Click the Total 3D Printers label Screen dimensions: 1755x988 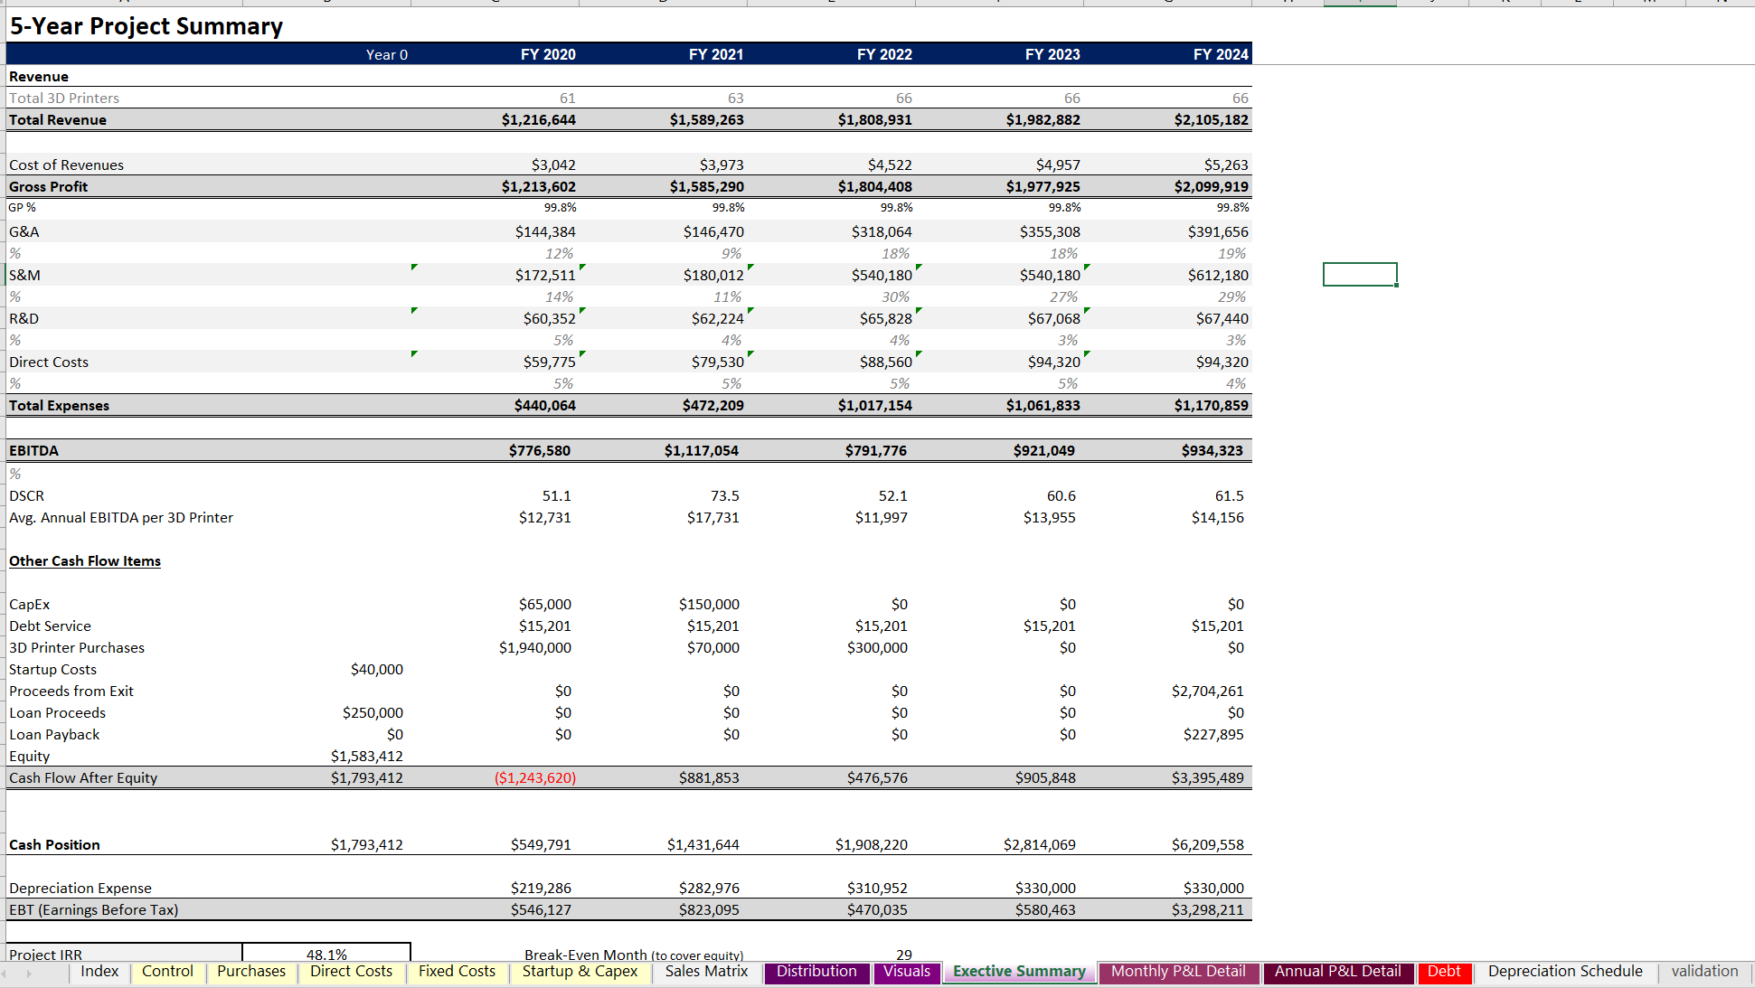[64, 98]
